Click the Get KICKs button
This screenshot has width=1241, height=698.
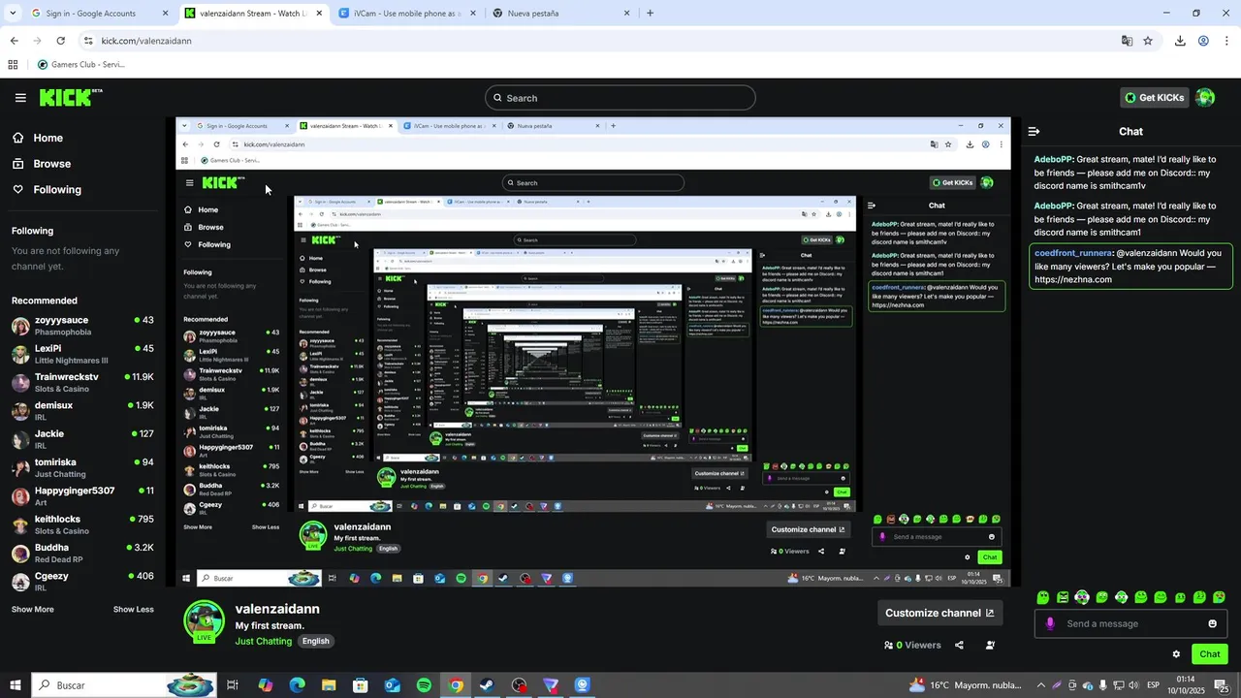[x=1154, y=98]
